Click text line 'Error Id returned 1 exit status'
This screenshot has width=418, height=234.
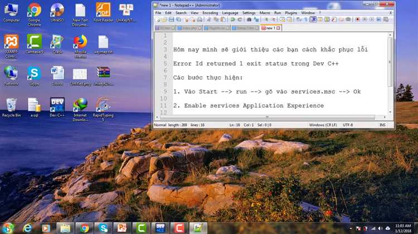[x=231, y=63]
